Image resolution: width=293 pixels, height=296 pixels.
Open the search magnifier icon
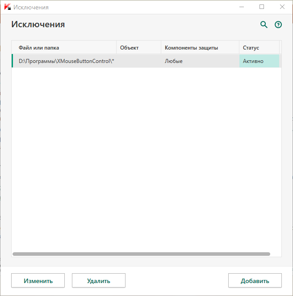[264, 25]
